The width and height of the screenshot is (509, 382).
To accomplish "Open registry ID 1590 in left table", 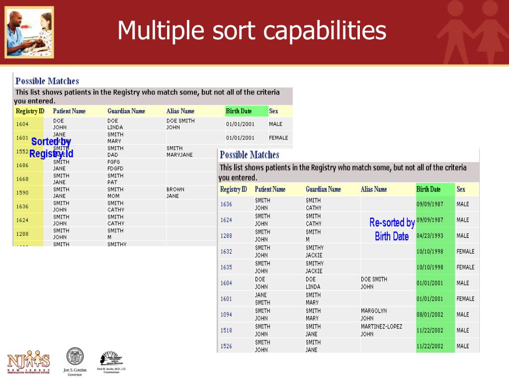I will 22,193.
